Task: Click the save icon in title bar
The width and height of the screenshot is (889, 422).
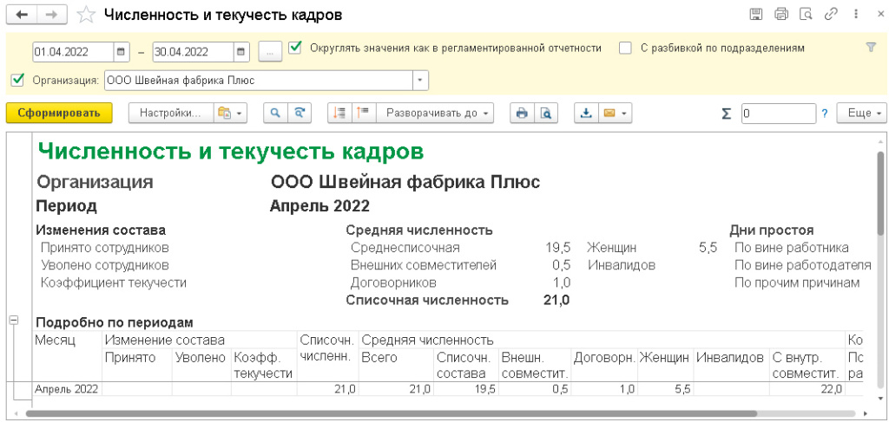Action: click(x=755, y=14)
